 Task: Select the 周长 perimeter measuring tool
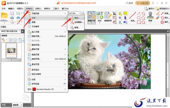[165, 18]
